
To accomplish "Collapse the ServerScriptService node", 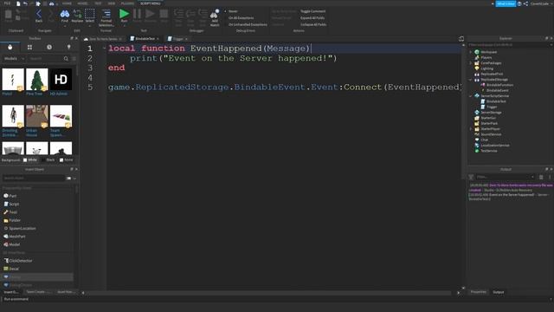I will click(x=471, y=96).
